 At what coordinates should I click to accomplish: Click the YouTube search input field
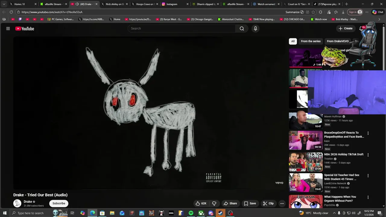[182, 28]
